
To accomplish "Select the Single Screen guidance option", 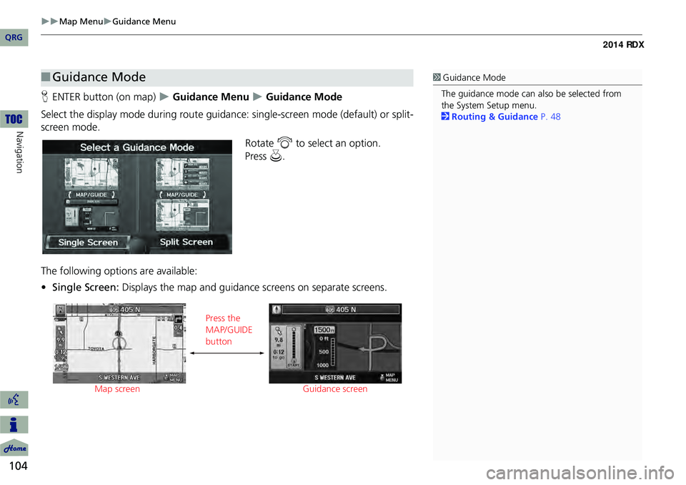I will coord(89,242).
